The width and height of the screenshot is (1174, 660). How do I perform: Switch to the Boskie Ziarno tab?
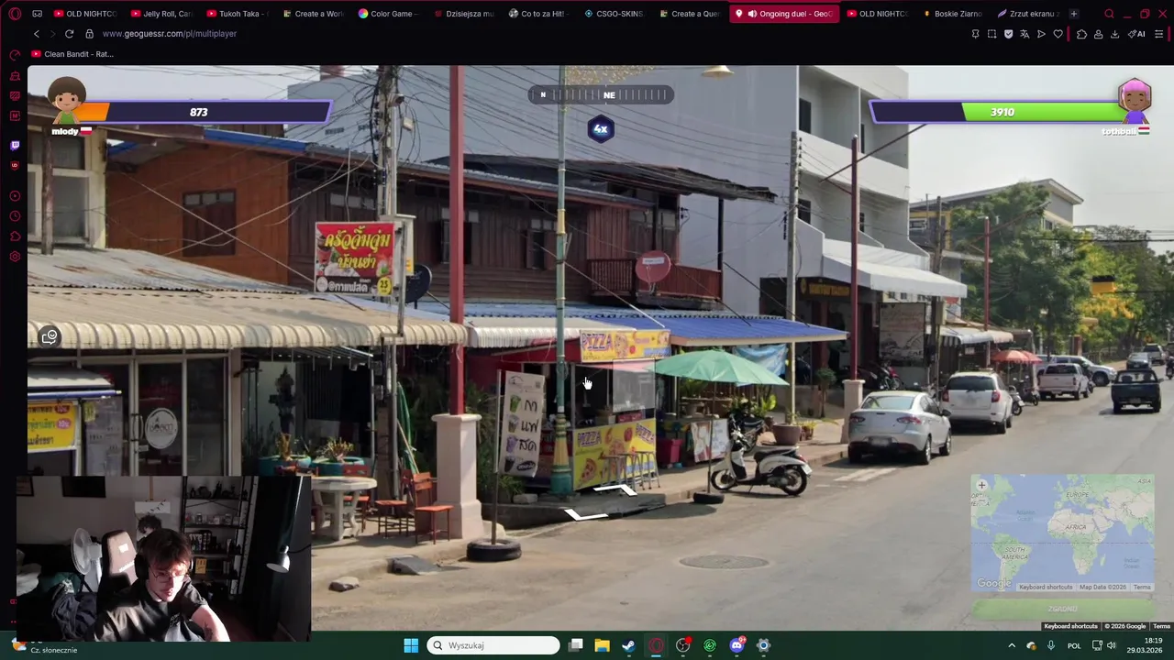(953, 14)
